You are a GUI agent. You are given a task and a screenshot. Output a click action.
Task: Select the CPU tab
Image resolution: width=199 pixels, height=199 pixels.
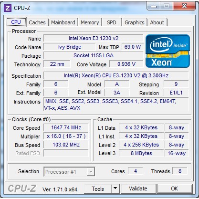16,22
